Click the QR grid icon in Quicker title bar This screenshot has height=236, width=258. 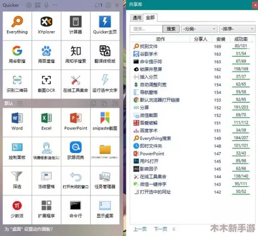tap(37, 5)
